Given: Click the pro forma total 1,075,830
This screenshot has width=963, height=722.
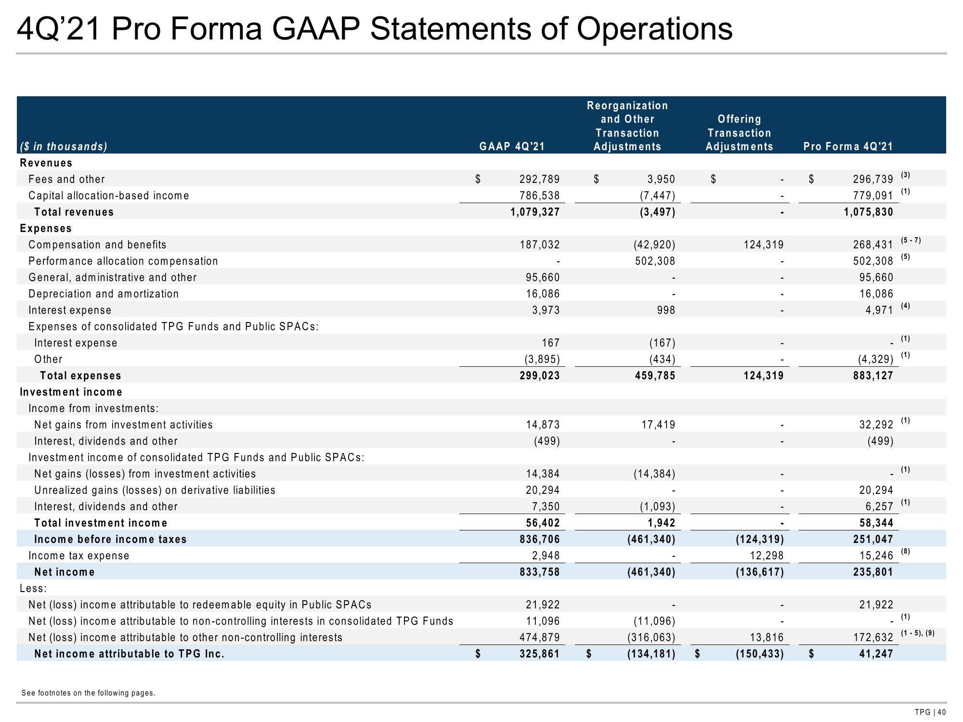Looking at the screenshot, I should [x=868, y=212].
